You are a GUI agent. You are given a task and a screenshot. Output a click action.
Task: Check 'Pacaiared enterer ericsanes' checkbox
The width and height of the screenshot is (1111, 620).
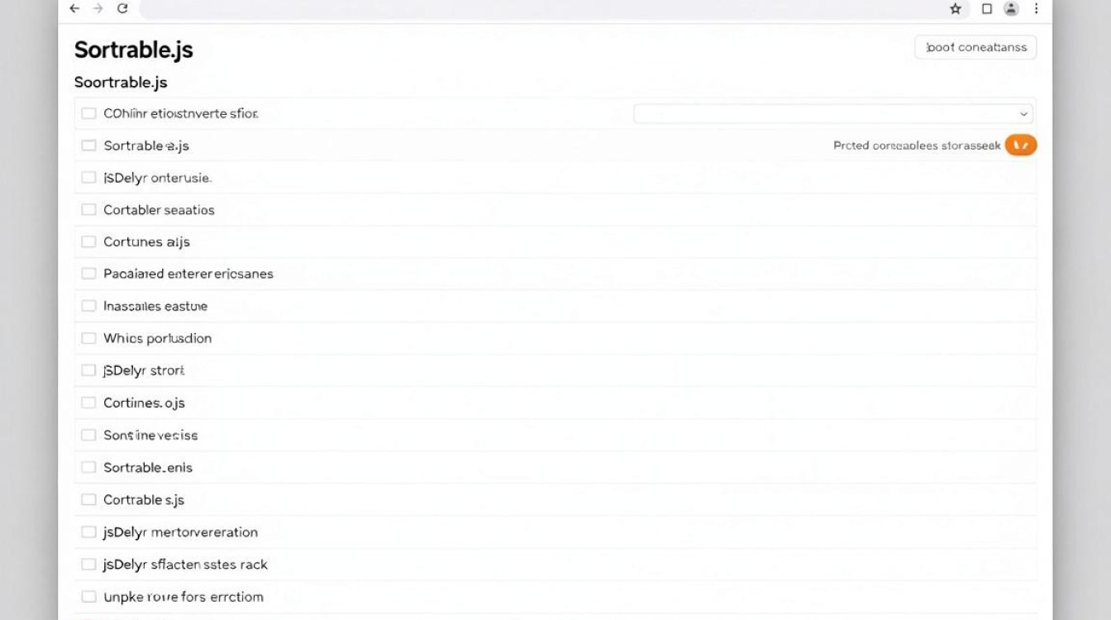click(88, 274)
